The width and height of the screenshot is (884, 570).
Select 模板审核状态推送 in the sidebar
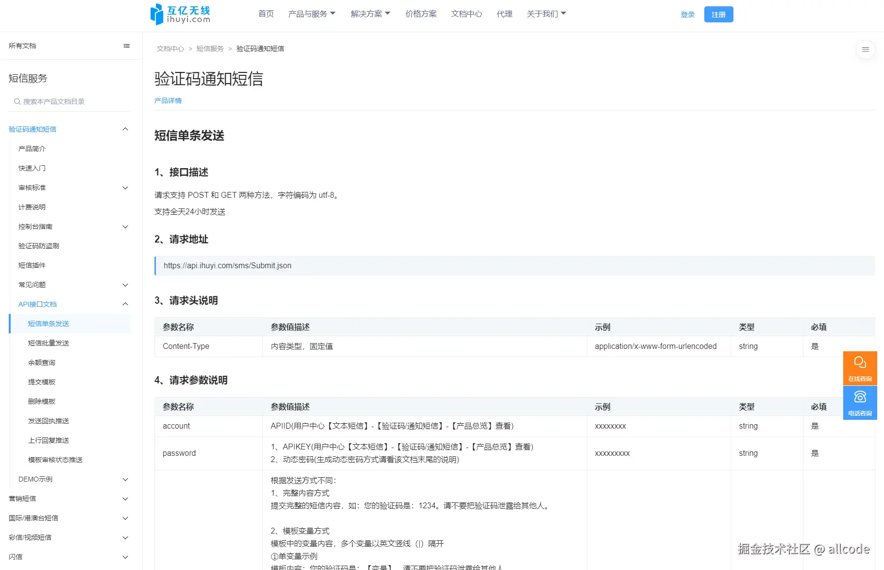(55, 460)
